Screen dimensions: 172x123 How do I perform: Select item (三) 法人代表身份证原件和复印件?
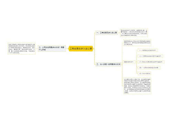(151, 62)
